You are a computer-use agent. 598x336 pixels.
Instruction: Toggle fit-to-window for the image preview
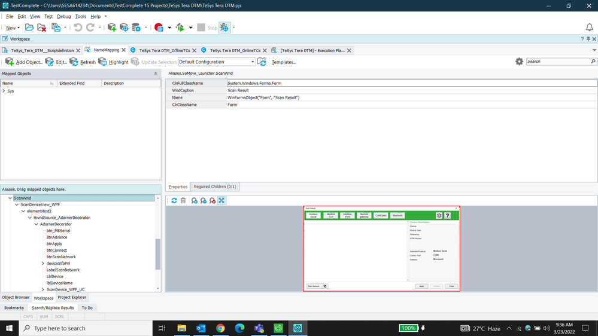221,201
